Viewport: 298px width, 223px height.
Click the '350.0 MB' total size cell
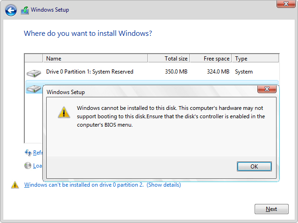click(176, 72)
